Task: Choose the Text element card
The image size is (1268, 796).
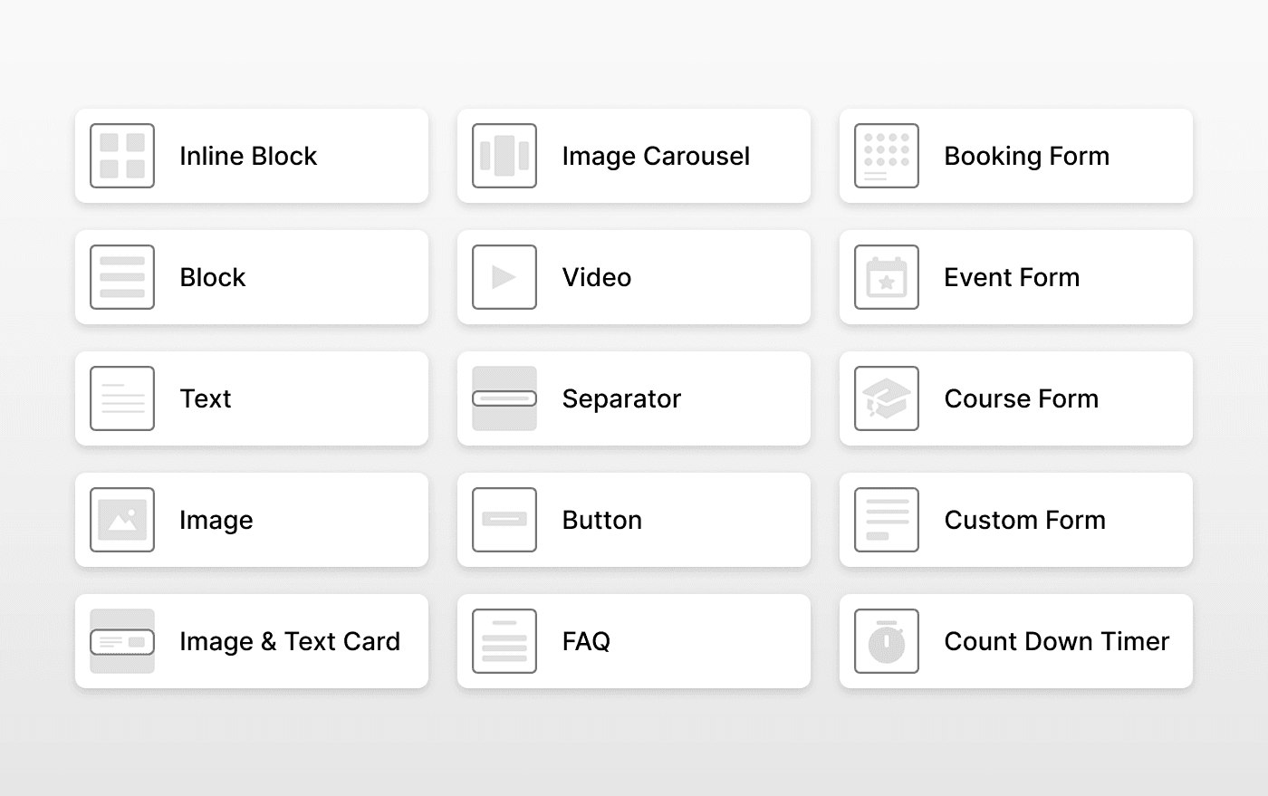Action: (x=252, y=398)
